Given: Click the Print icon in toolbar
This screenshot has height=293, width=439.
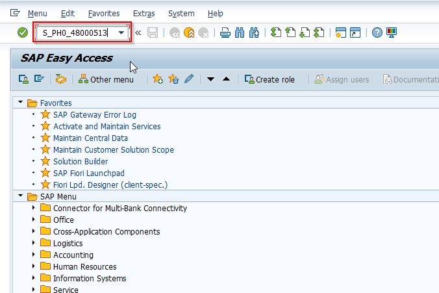Looking at the screenshot, I should click(x=225, y=32).
